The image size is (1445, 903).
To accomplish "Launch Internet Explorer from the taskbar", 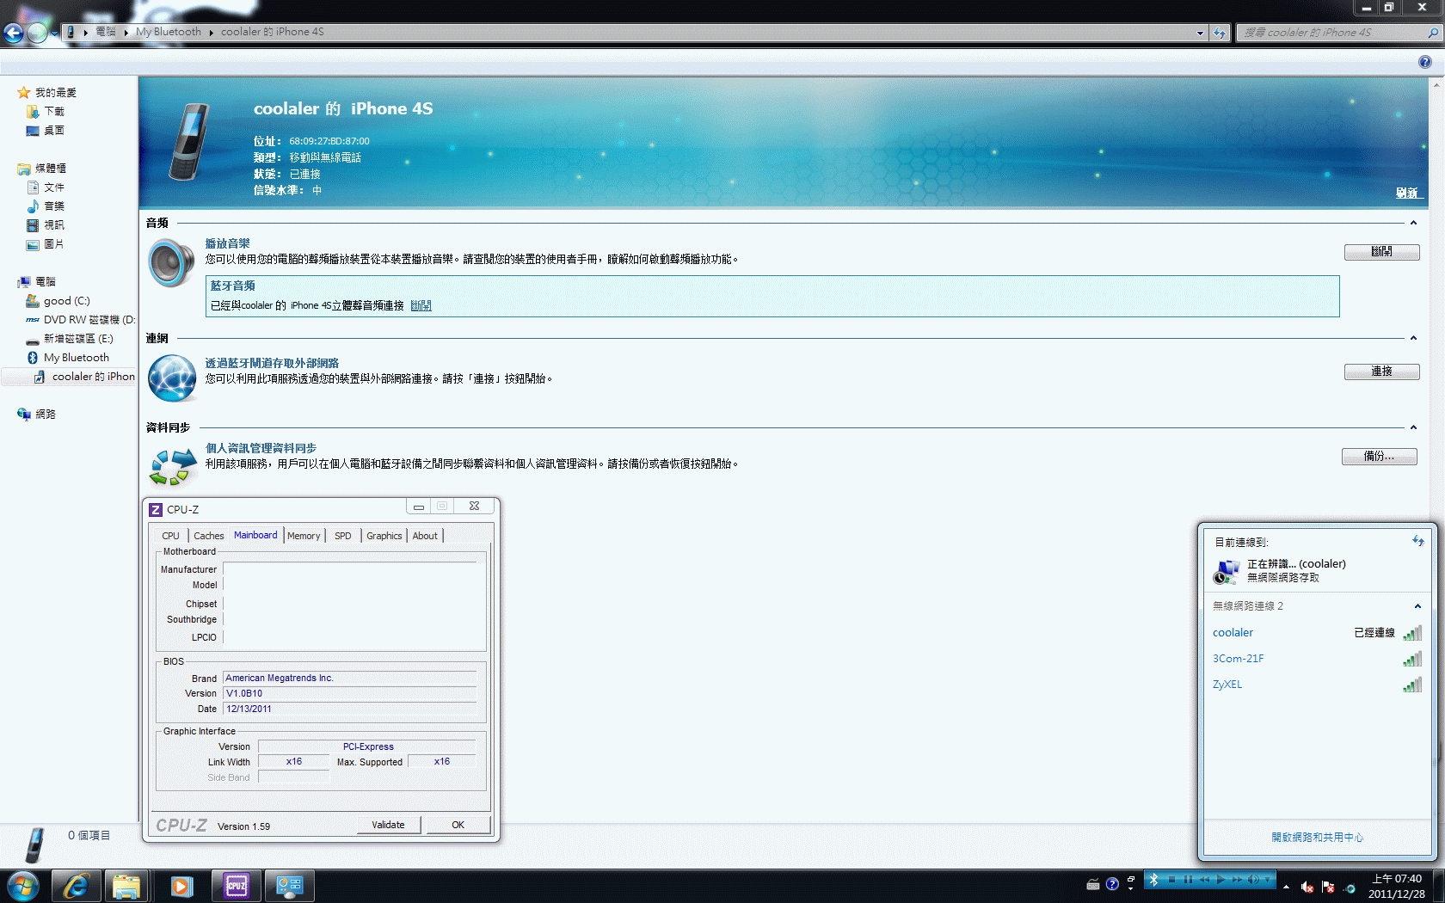I will coord(76,886).
